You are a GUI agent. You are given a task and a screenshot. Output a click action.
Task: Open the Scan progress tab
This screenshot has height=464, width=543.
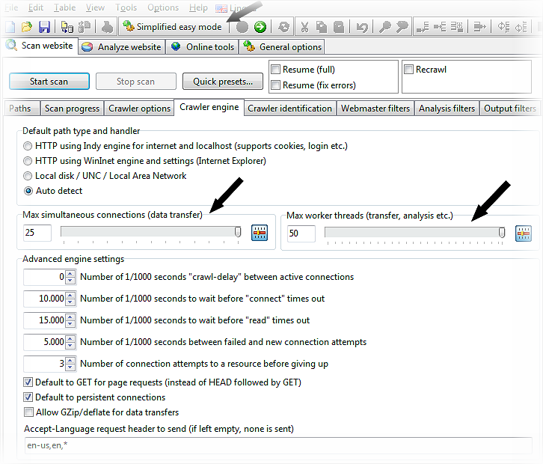(72, 109)
